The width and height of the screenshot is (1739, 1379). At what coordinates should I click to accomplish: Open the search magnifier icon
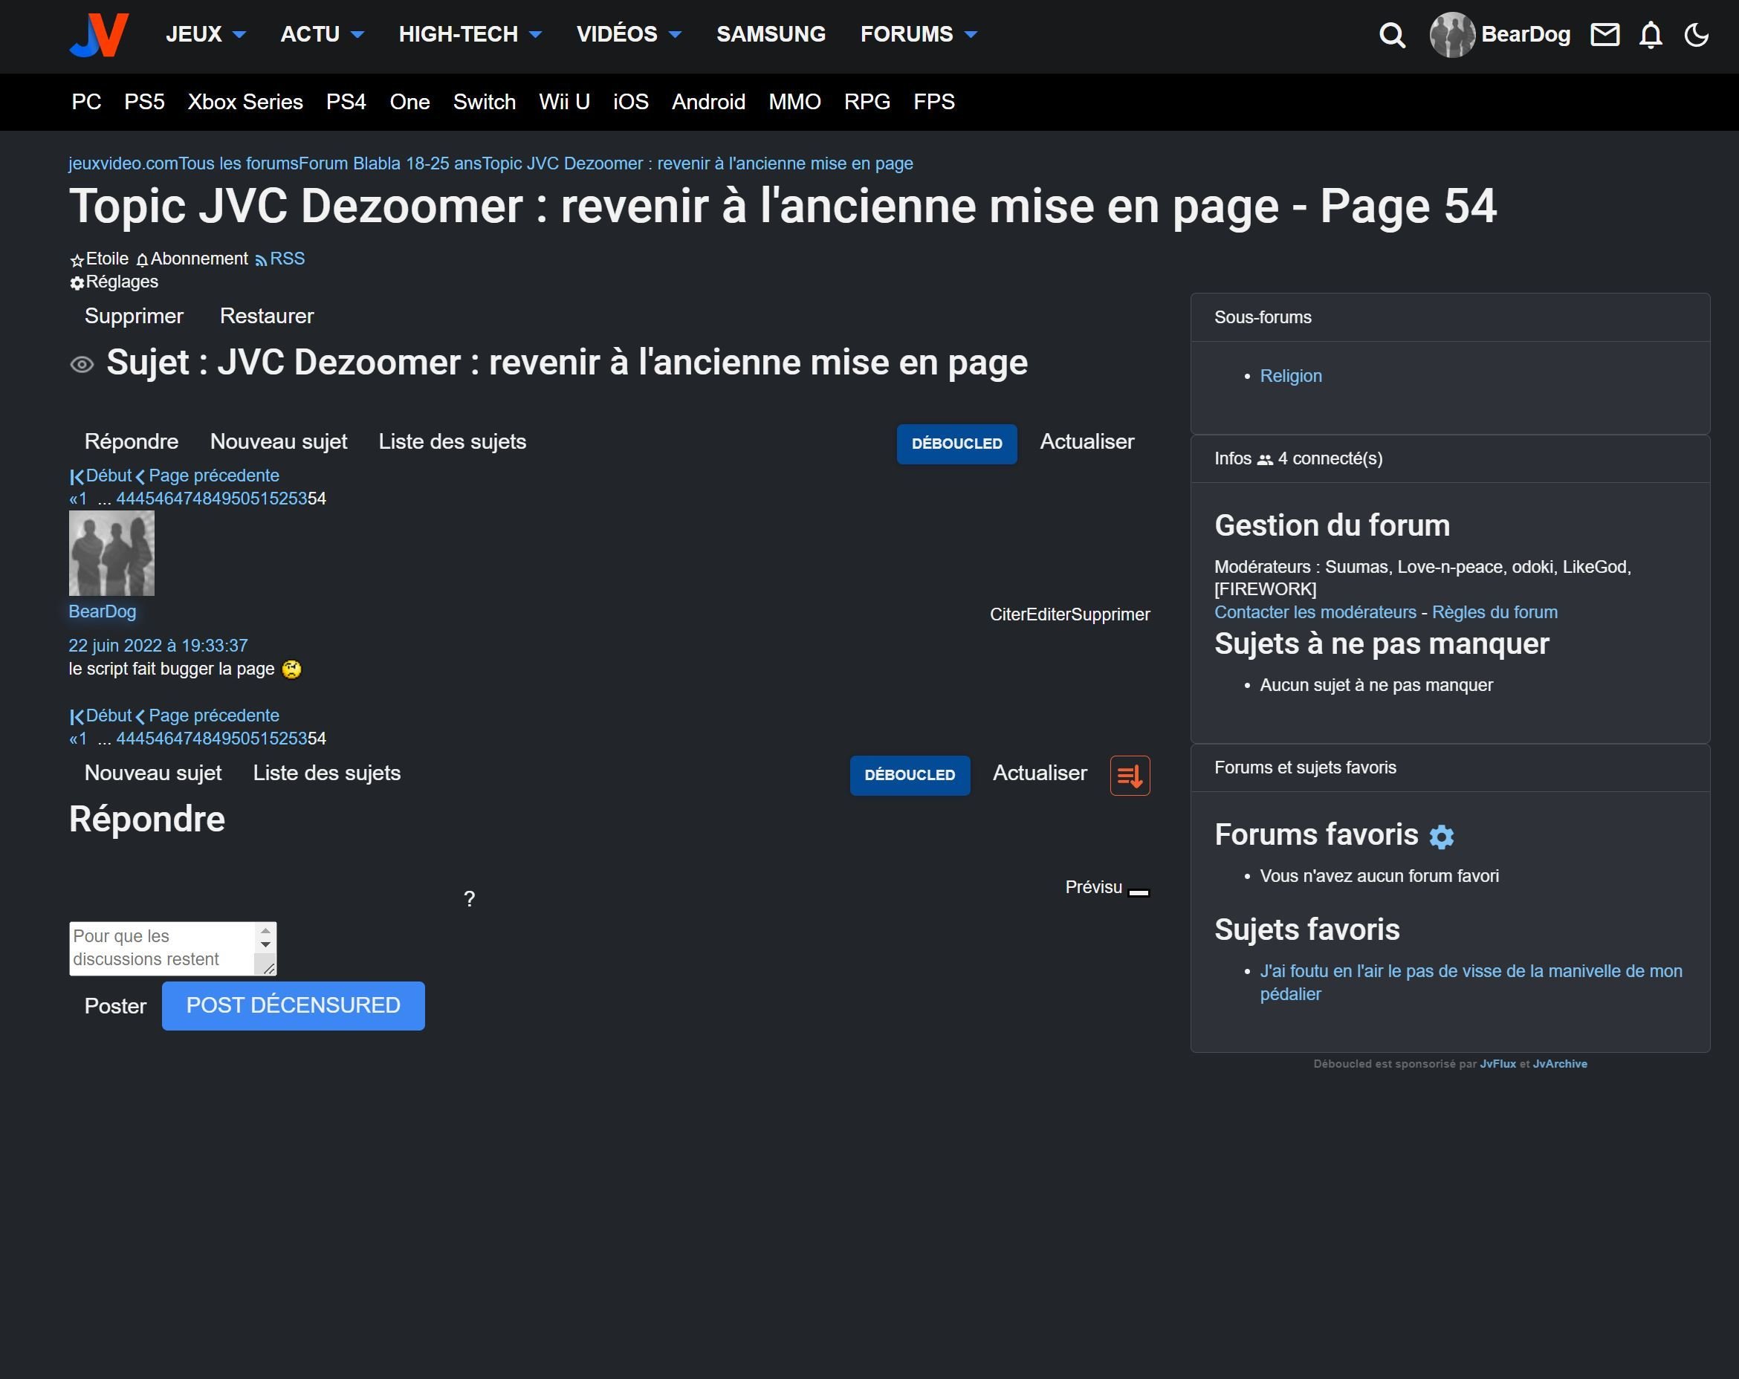click(1392, 35)
